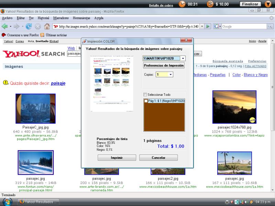Viewport: 275px width, 206px height.
Task: Open the address bar URL history dropdown
Action: coord(202,26)
